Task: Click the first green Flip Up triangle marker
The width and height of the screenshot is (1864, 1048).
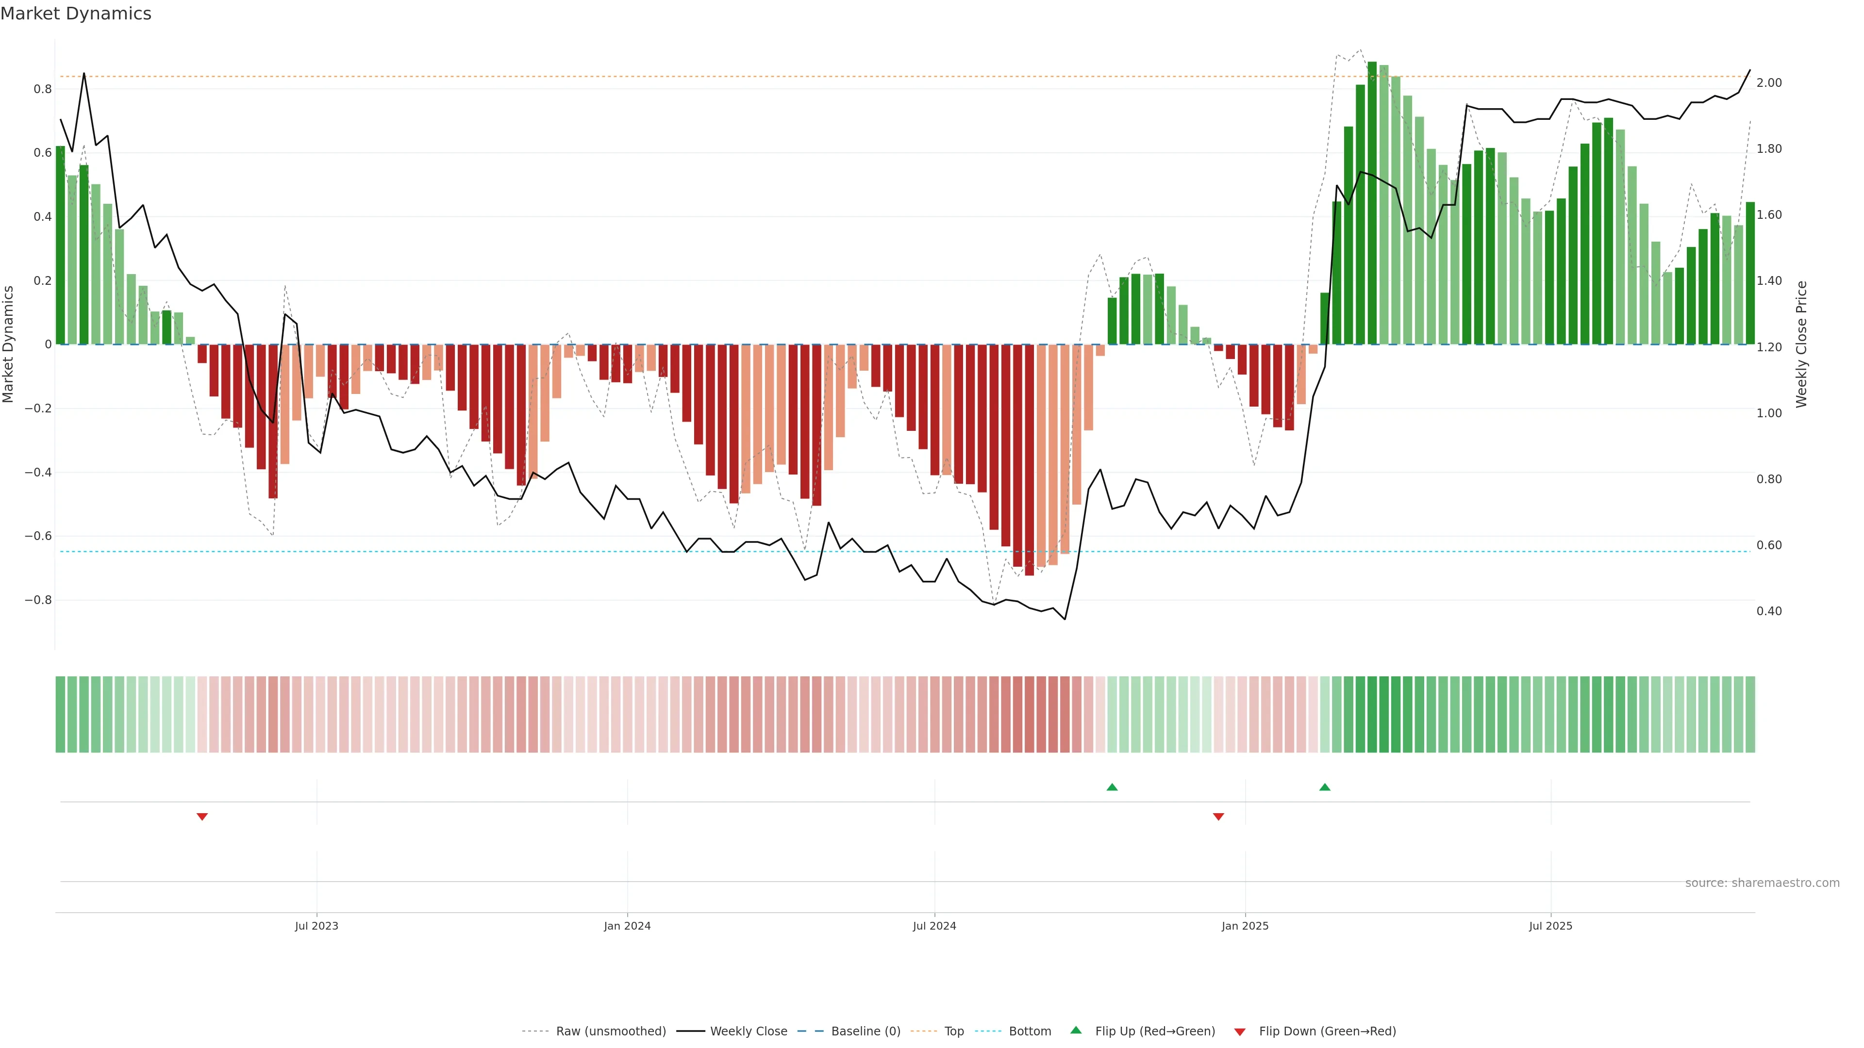Action: [x=1112, y=787]
